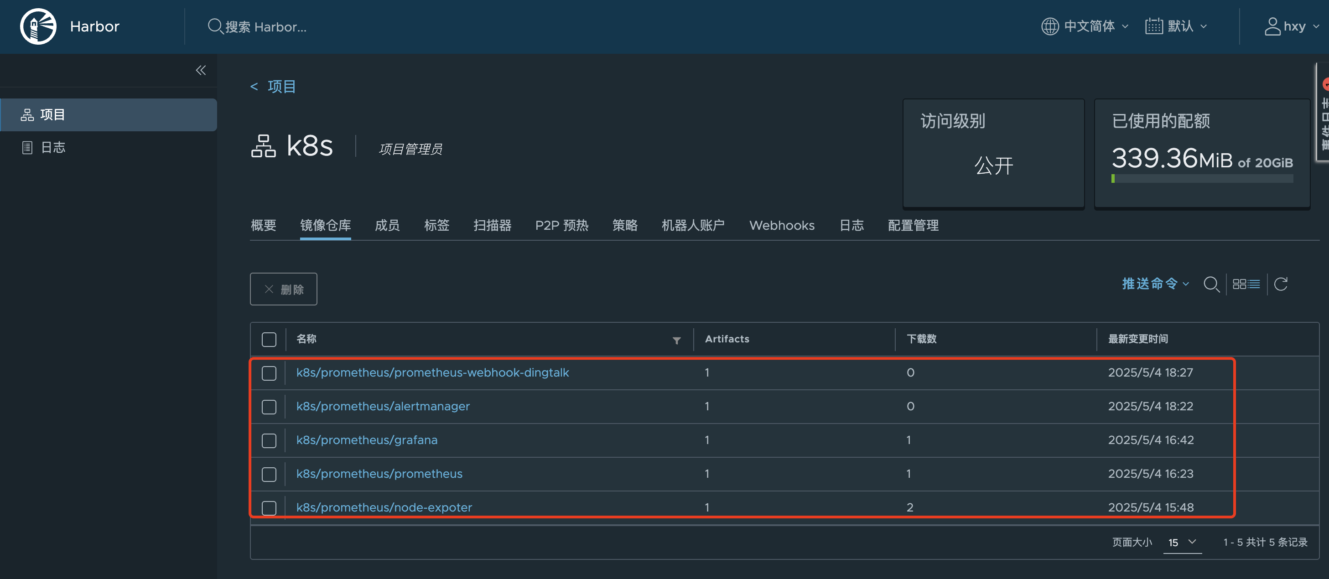
Task: Click the logs icon in sidebar
Action: (27, 147)
